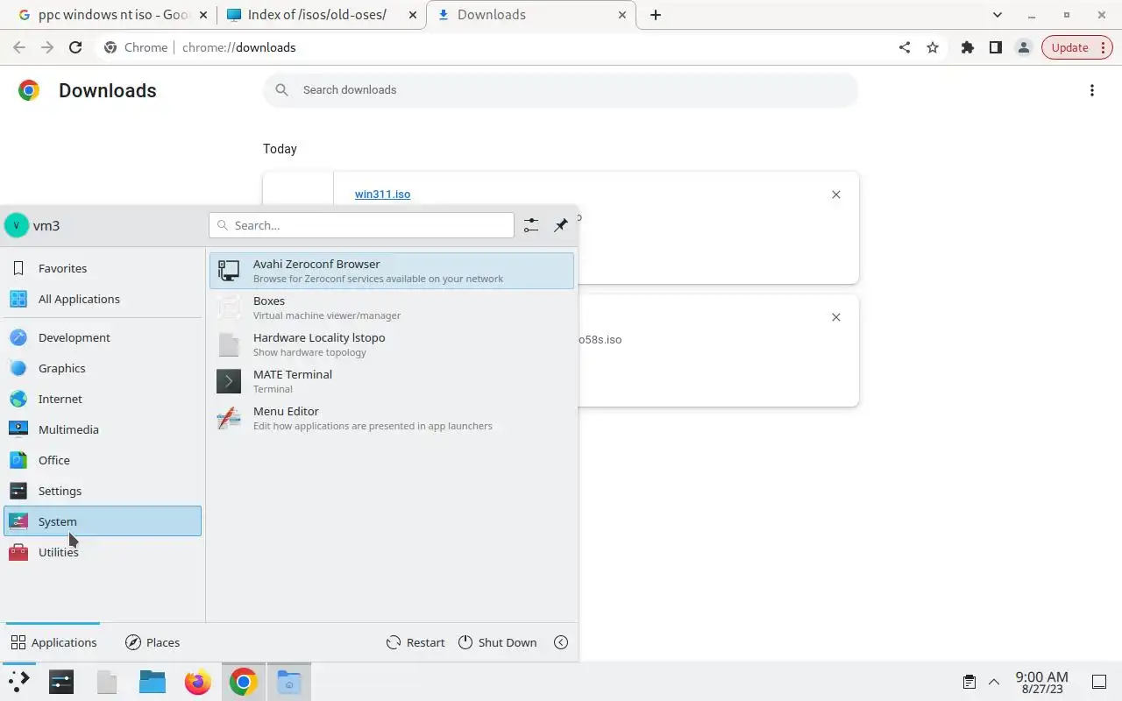Open the win311.iso download link
Screen dimensions: 1122x701
pyautogui.click(x=382, y=194)
